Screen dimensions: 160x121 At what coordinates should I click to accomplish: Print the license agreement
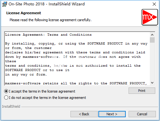click(142, 91)
